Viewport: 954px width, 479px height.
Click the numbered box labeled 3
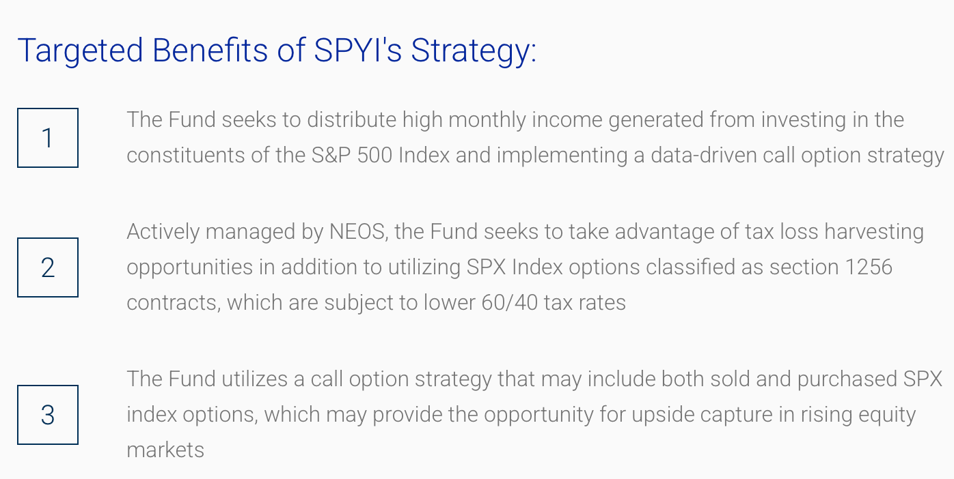click(x=48, y=415)
